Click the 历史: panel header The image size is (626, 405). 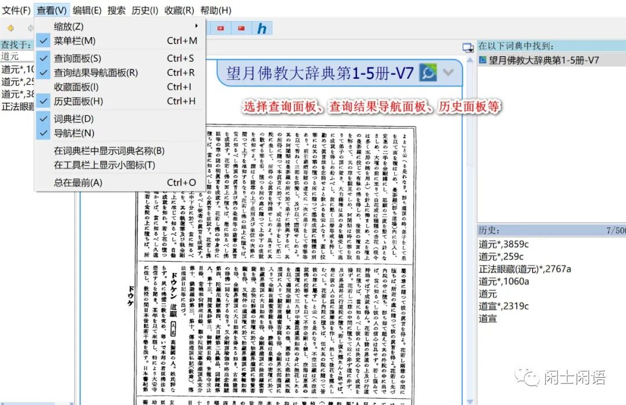(552, 230)
